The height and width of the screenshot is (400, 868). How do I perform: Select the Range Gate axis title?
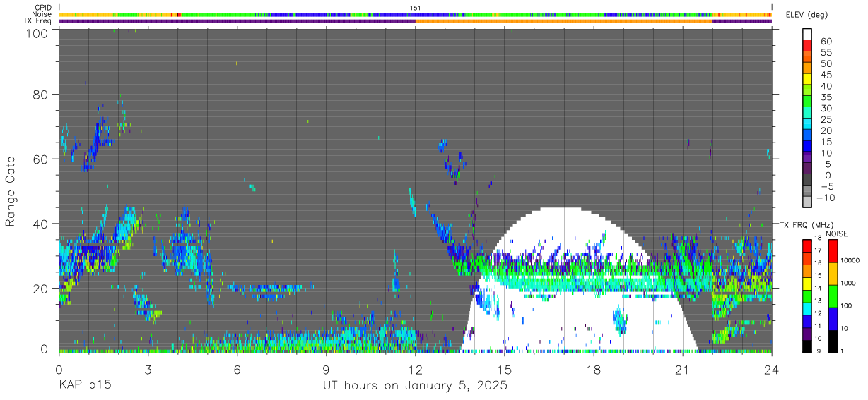coord(11,191)
